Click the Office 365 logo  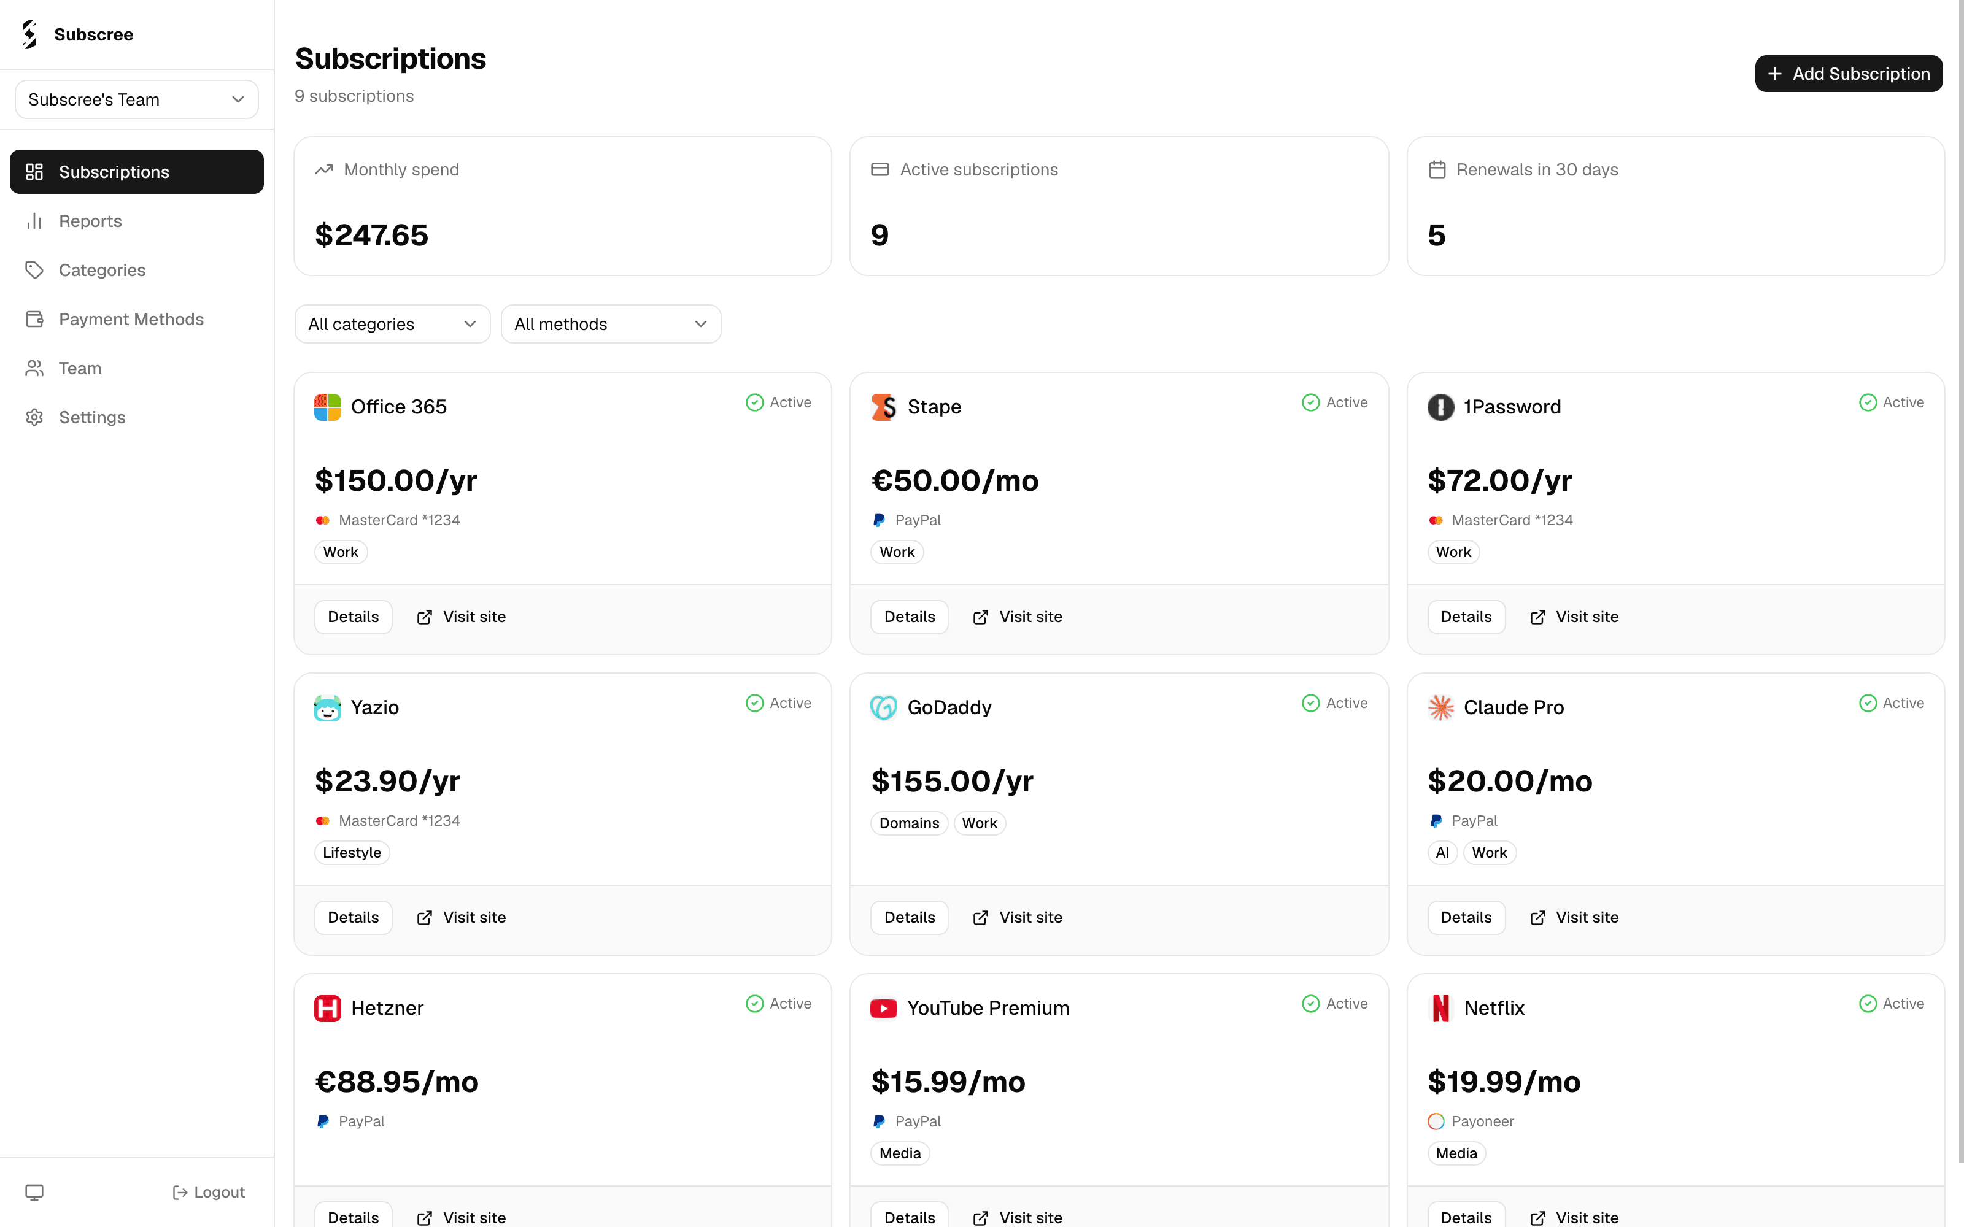click(327, 407)
